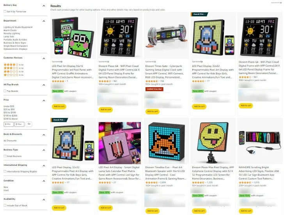291x216 pixels.
Task: Collapse the Department filter section
Action: [x=44, y=21]
